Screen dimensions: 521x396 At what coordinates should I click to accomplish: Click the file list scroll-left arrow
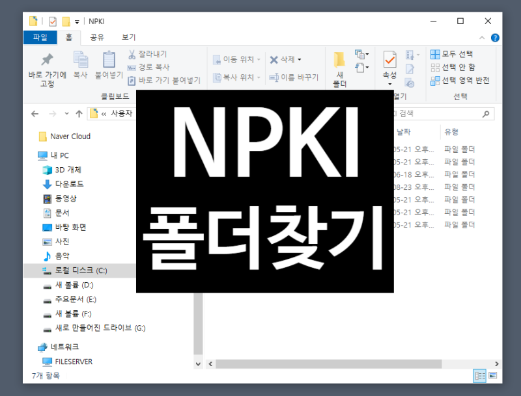click(210, 364)
